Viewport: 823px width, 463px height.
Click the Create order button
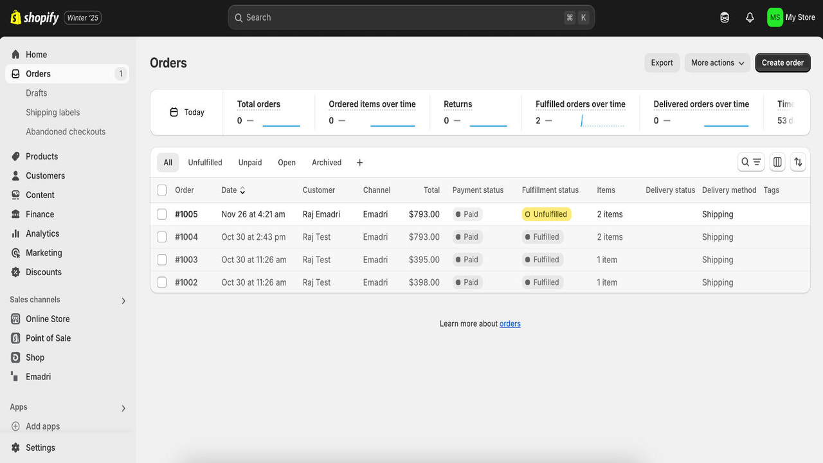[782, 62]
